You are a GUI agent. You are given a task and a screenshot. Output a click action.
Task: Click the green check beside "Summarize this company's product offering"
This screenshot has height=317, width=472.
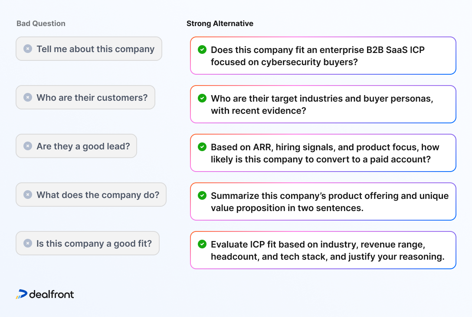point(202,195)
